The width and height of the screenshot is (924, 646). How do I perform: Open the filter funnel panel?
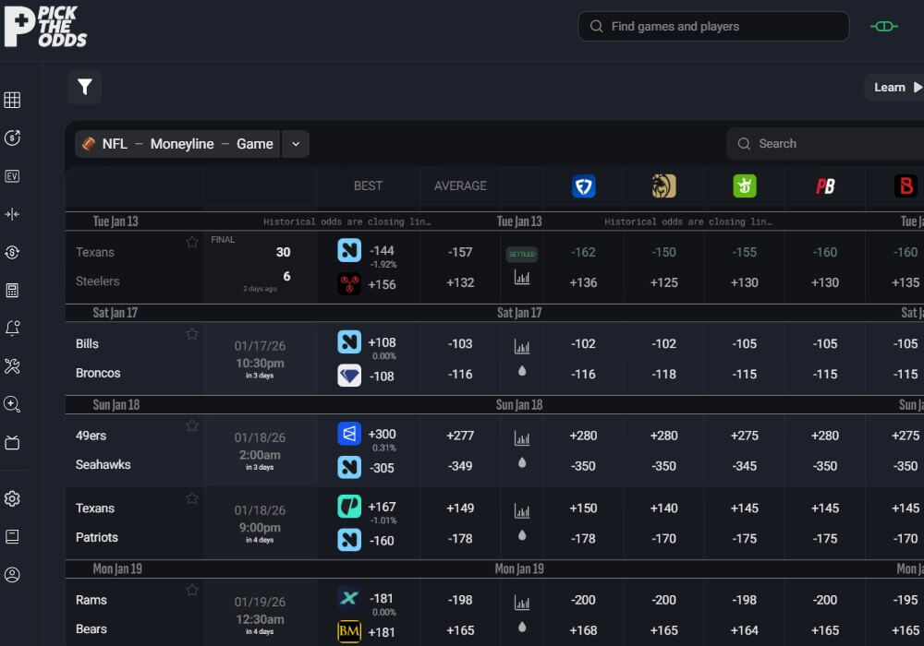84,87
